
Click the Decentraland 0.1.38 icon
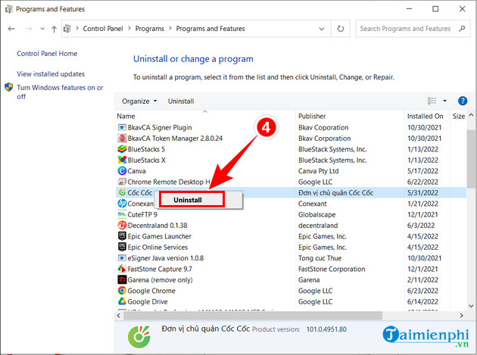pos(122,226)
